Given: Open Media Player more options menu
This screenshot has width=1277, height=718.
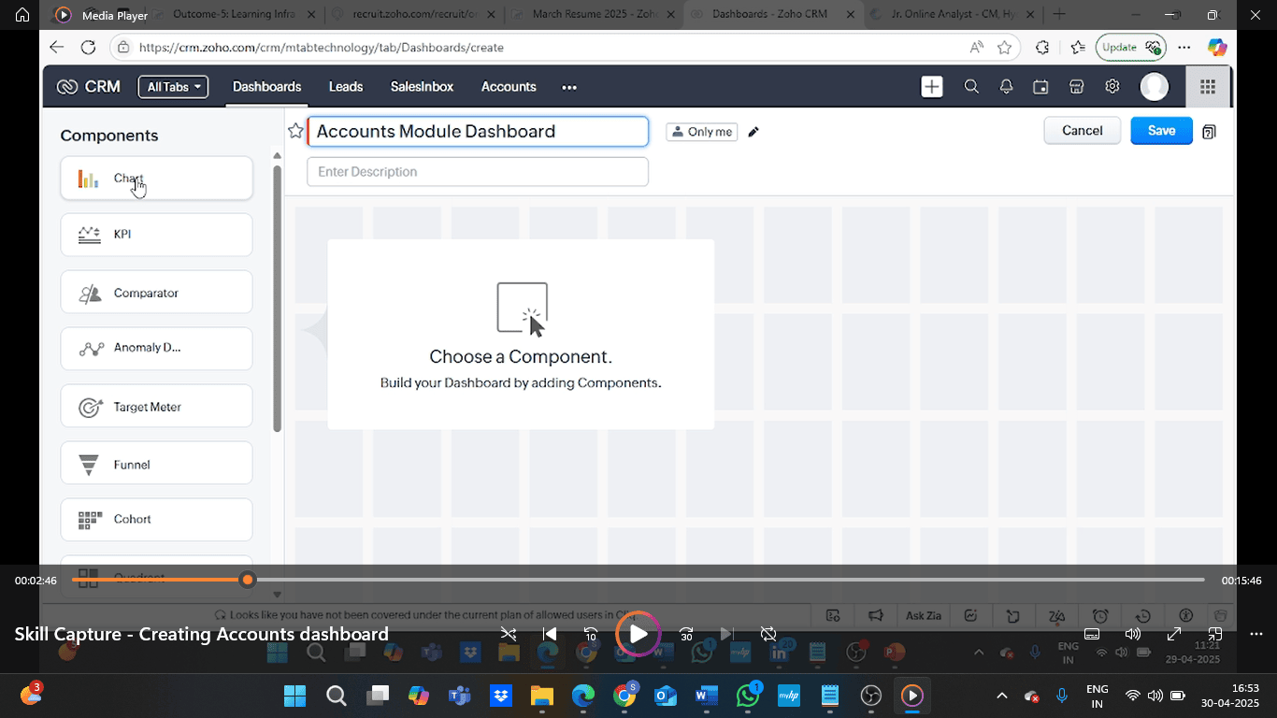Looking at the screenshot, I should pyautogui.click(x=1255, y=634).
